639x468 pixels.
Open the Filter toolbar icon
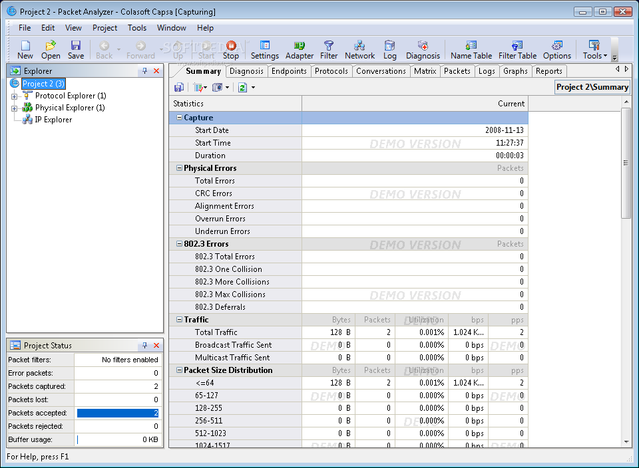tap(329, 50)
